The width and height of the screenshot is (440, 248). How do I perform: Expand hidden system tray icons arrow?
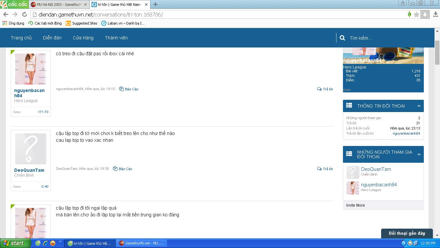(x=403, y=243)
